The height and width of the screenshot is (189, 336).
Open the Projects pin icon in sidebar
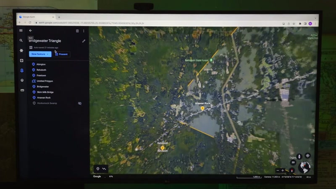(22, 71)
